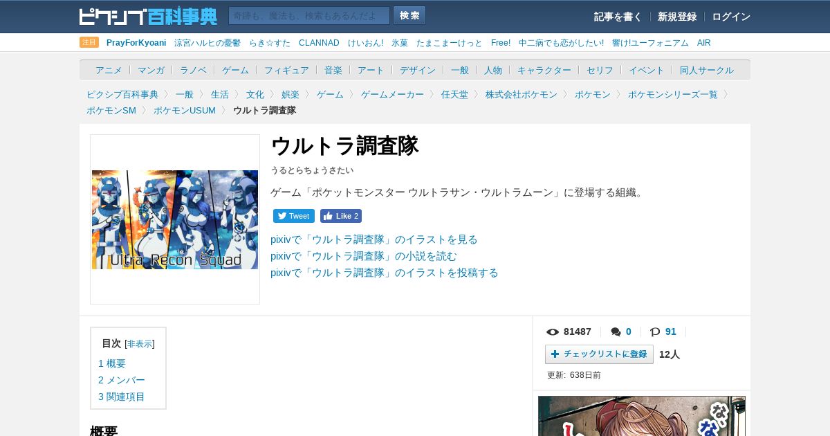Click the たまこまーけっと tag
The height and width of the screenshot is (436, 830).
pyautogui.click(x=450, y=43)
